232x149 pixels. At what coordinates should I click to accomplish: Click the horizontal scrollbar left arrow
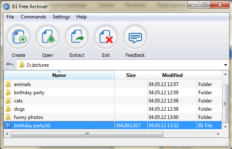click(7, 134)
